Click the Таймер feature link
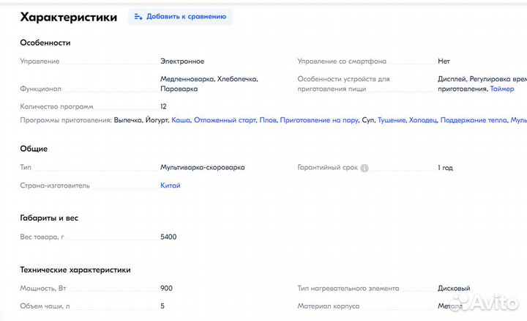 (502, 89)
